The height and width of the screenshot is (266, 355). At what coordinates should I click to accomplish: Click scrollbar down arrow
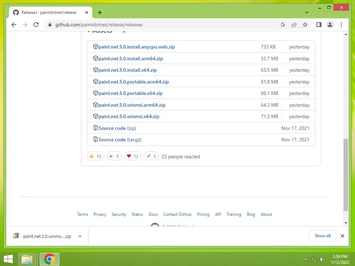[346, 223]
